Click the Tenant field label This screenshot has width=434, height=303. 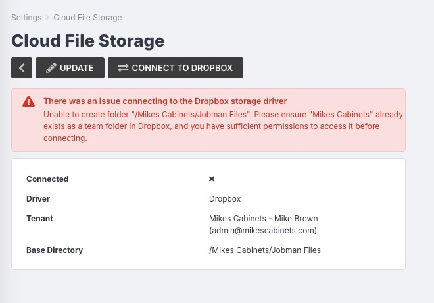tap(39, 219)
